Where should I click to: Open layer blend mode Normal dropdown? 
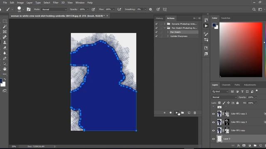224,97
